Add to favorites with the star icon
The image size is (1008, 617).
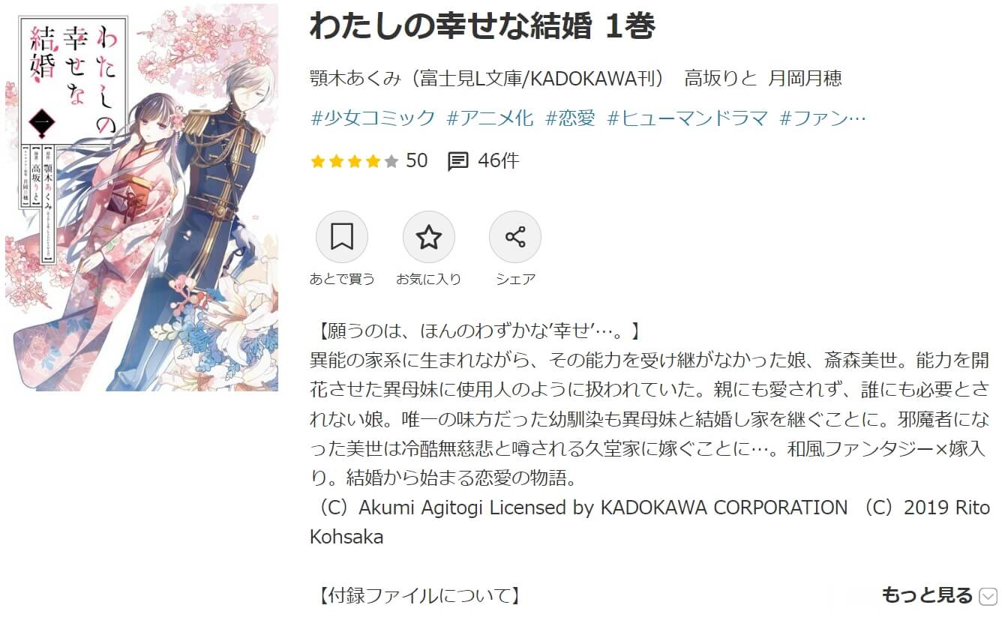pos(429,237)
